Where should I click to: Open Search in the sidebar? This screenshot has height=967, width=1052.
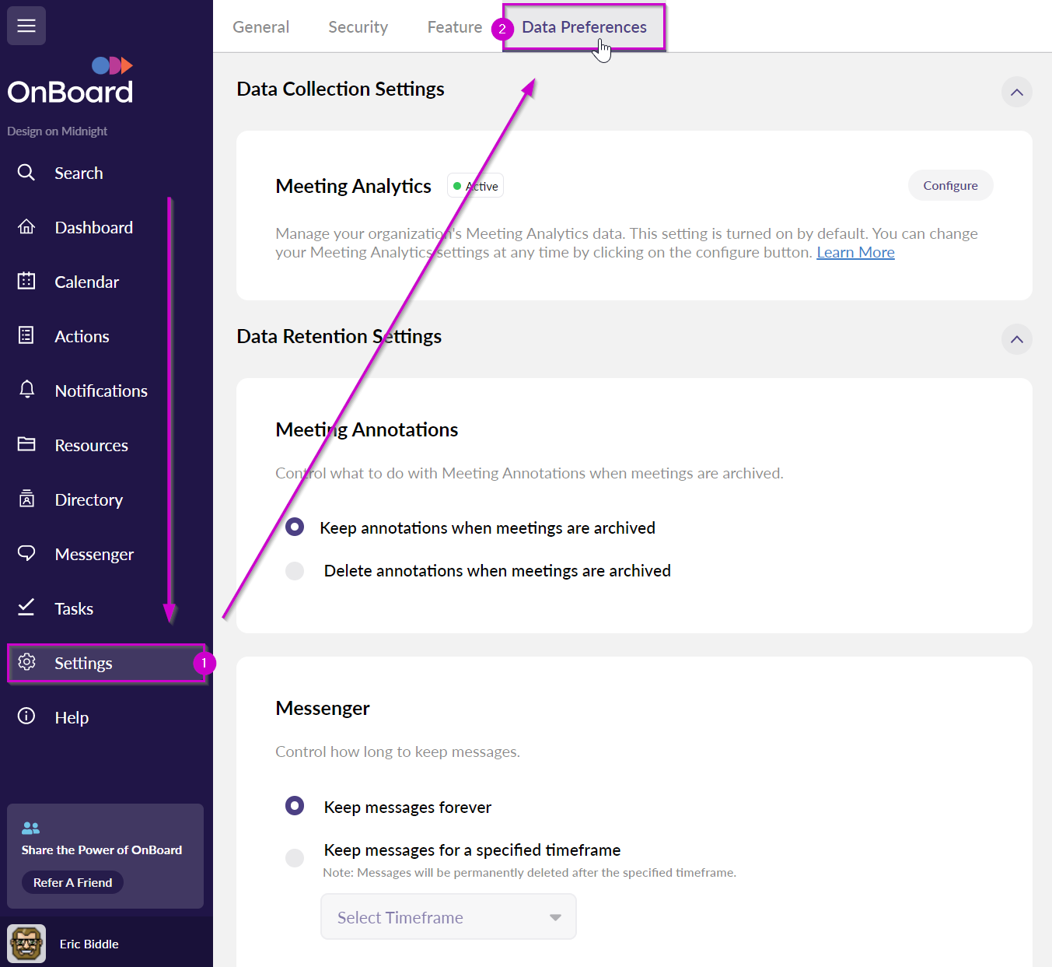(79, 173)
